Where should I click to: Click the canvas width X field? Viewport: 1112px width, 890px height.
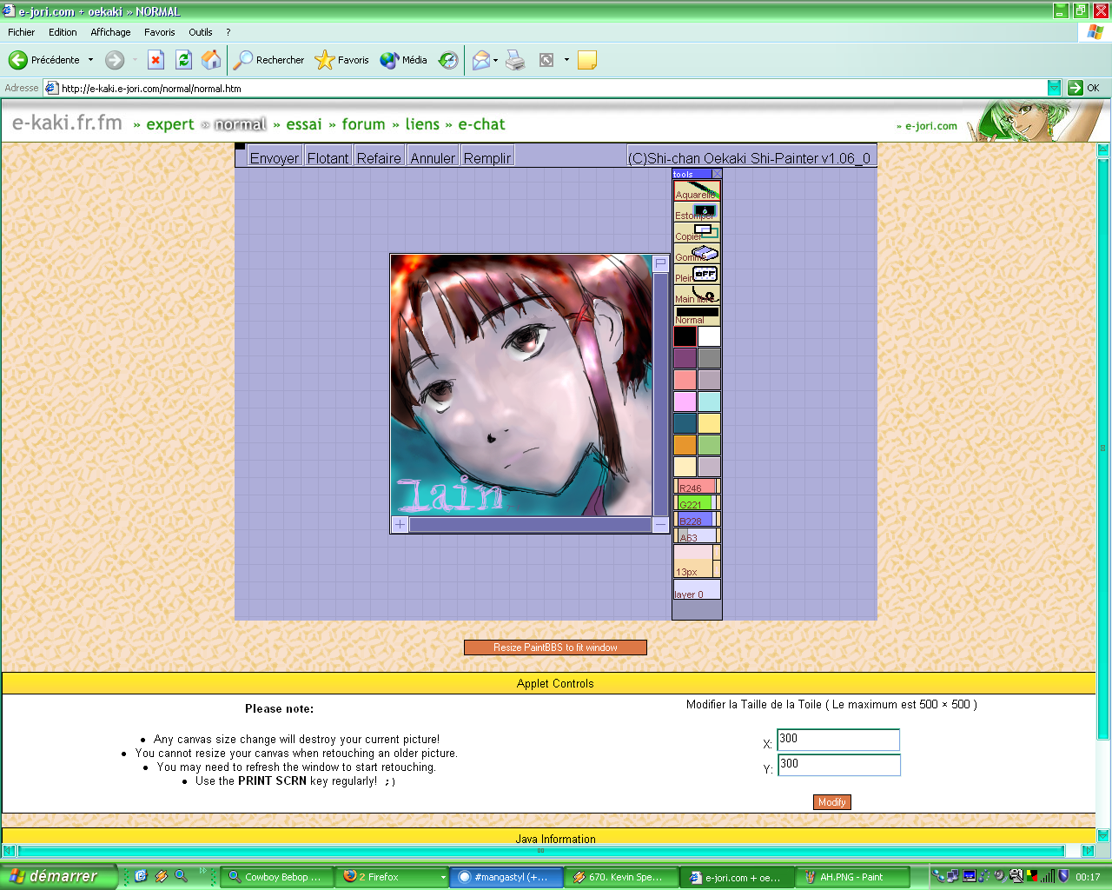838,740
